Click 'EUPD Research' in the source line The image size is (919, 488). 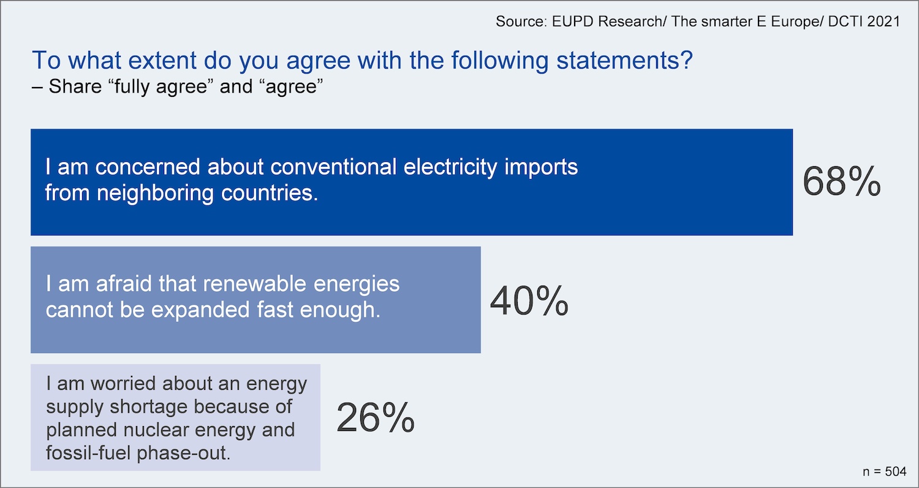click(601, 21)
